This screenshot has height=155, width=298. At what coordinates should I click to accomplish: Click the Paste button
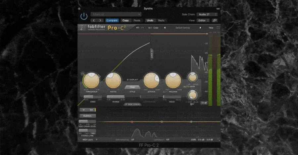click(x=137, y=20)
